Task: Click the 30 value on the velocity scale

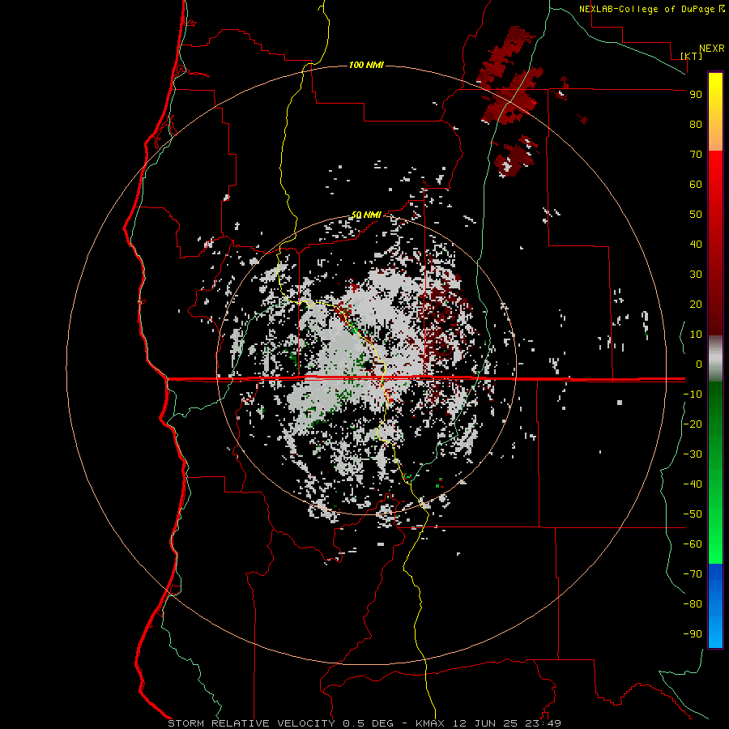Action: click(696, 275)
